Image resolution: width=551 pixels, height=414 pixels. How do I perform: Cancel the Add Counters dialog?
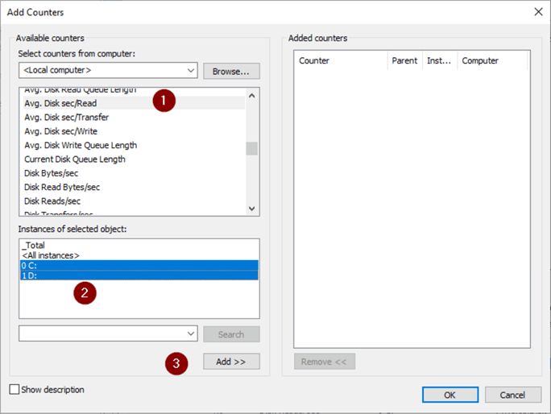click(512, 395)
